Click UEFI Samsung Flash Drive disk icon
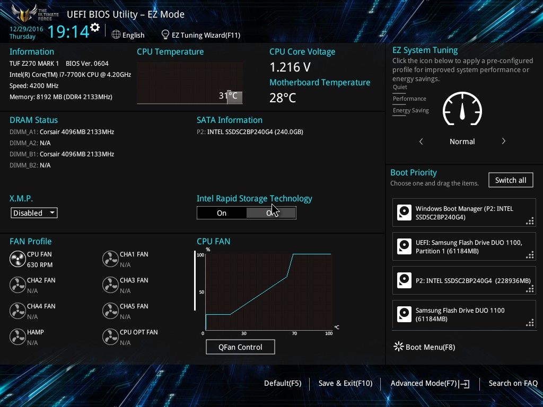 (x=404, y=246)
